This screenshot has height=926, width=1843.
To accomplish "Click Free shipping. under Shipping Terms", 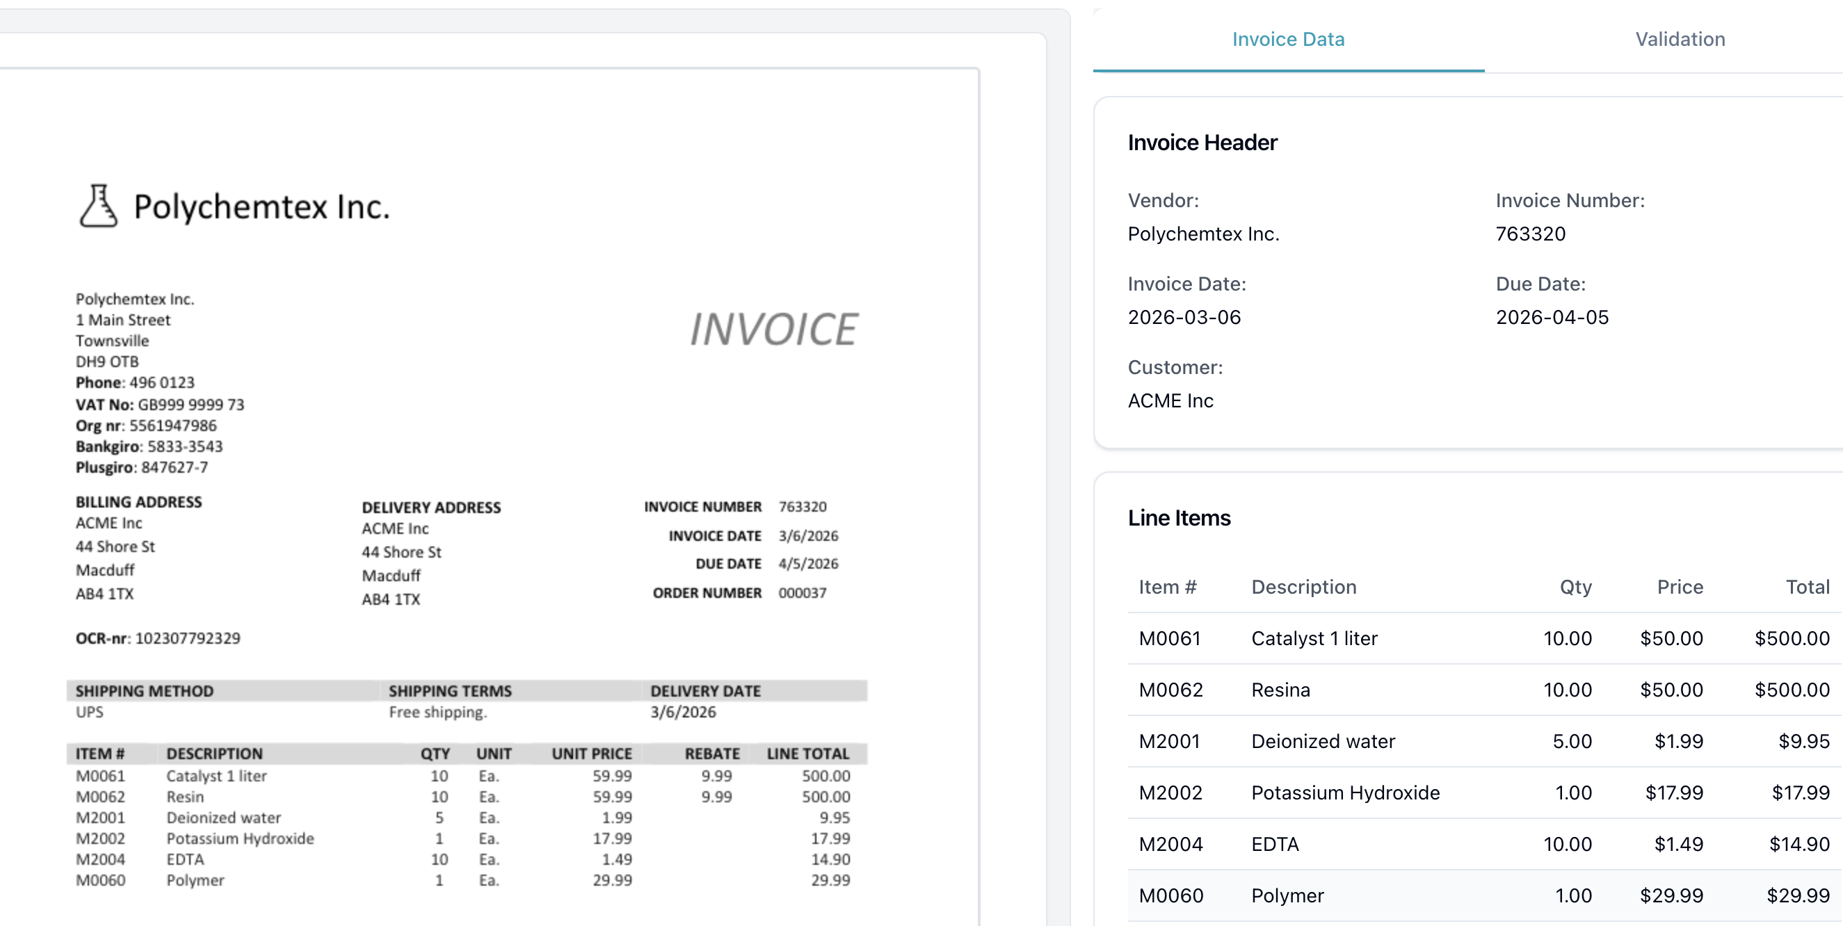I will (438, 712).
